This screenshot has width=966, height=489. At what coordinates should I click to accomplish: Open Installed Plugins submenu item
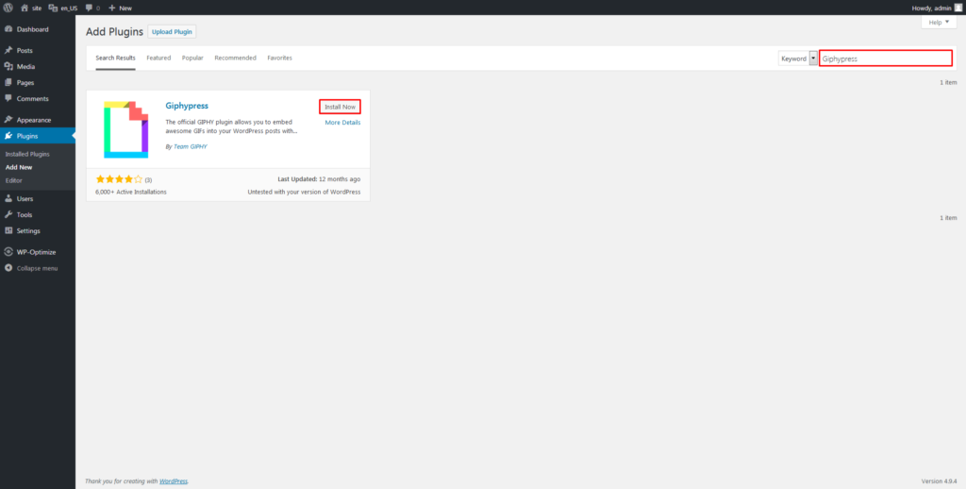[27, 154]
